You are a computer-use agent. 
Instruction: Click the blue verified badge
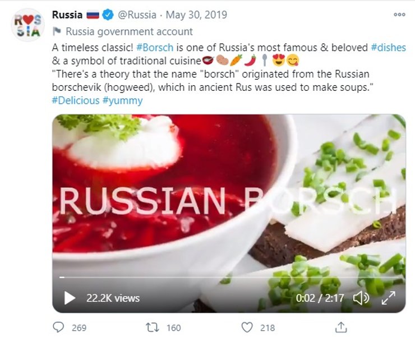click(109, 15)
